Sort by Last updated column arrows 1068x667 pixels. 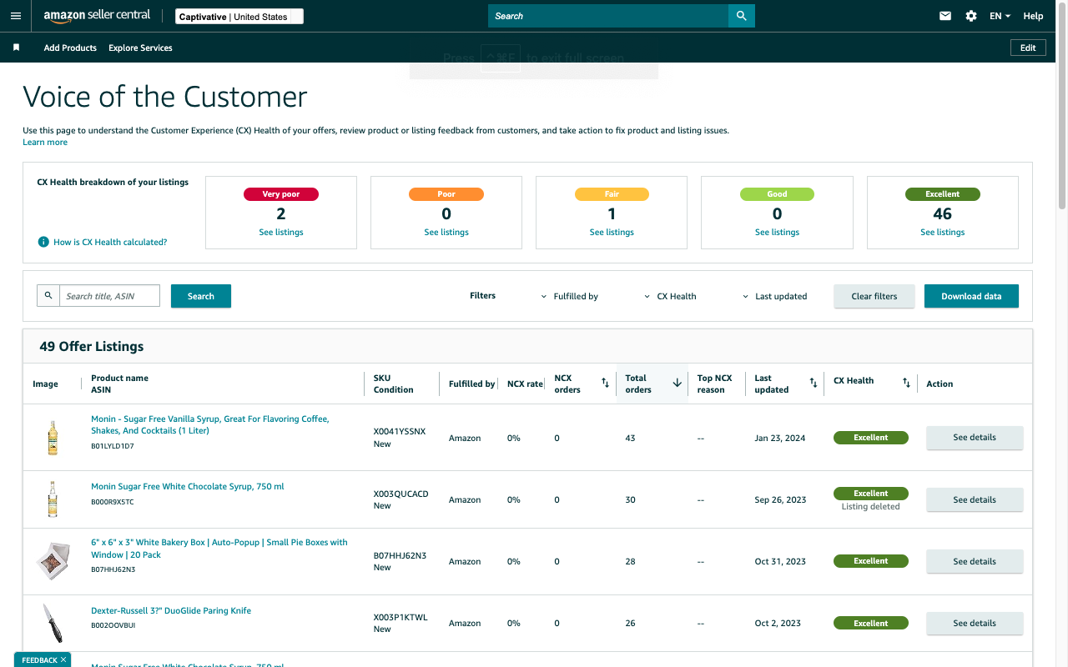coord(814,384)
